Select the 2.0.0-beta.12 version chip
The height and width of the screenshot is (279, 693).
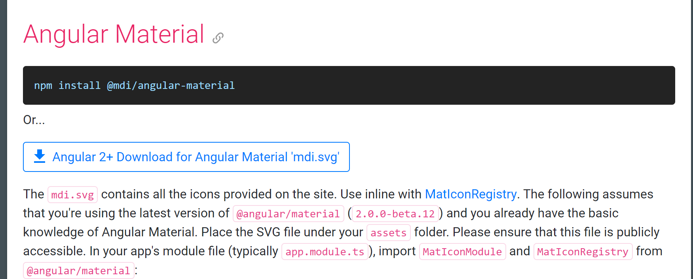395,213
